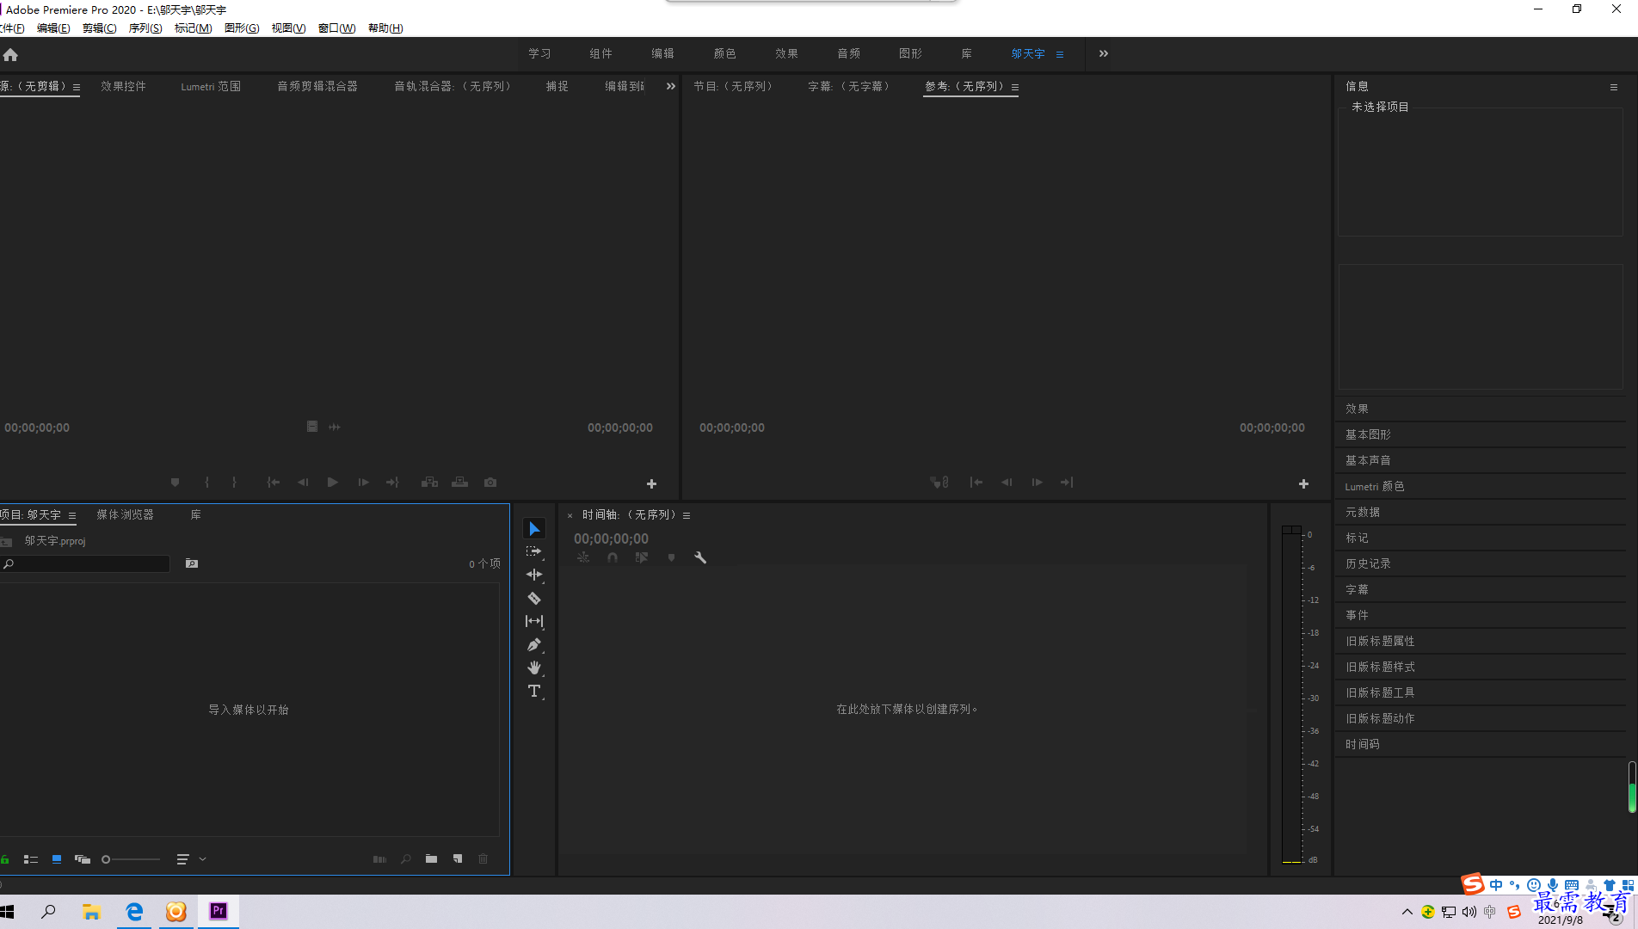
Task: Switch to 效果控件 tab
Action: pyautogui.click(x=123, y=86)
